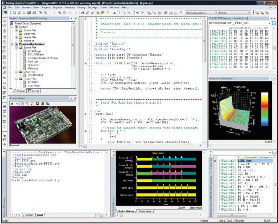Image resolution: width=278 pixels, height=224 pixels.
Task: Click the 'Halted' status bar entry
Action: click(x=204, y=221)
